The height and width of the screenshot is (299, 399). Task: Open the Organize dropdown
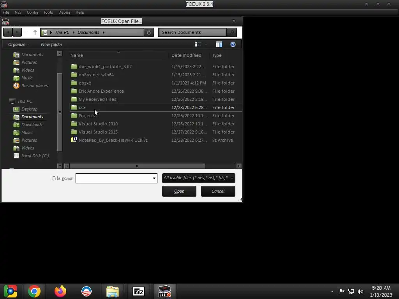tap(18, 44)
